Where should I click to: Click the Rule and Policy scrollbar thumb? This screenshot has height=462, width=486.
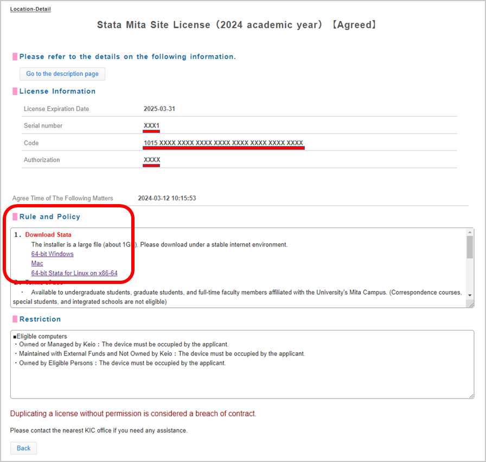(470, 247)
